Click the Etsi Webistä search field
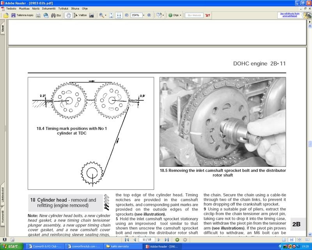The width and height of the screenshot is (312, 250). pos(194,15)
